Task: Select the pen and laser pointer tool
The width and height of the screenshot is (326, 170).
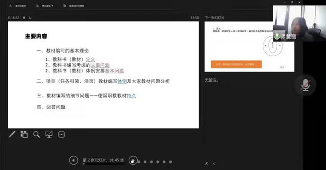Action: coord(12,134)
